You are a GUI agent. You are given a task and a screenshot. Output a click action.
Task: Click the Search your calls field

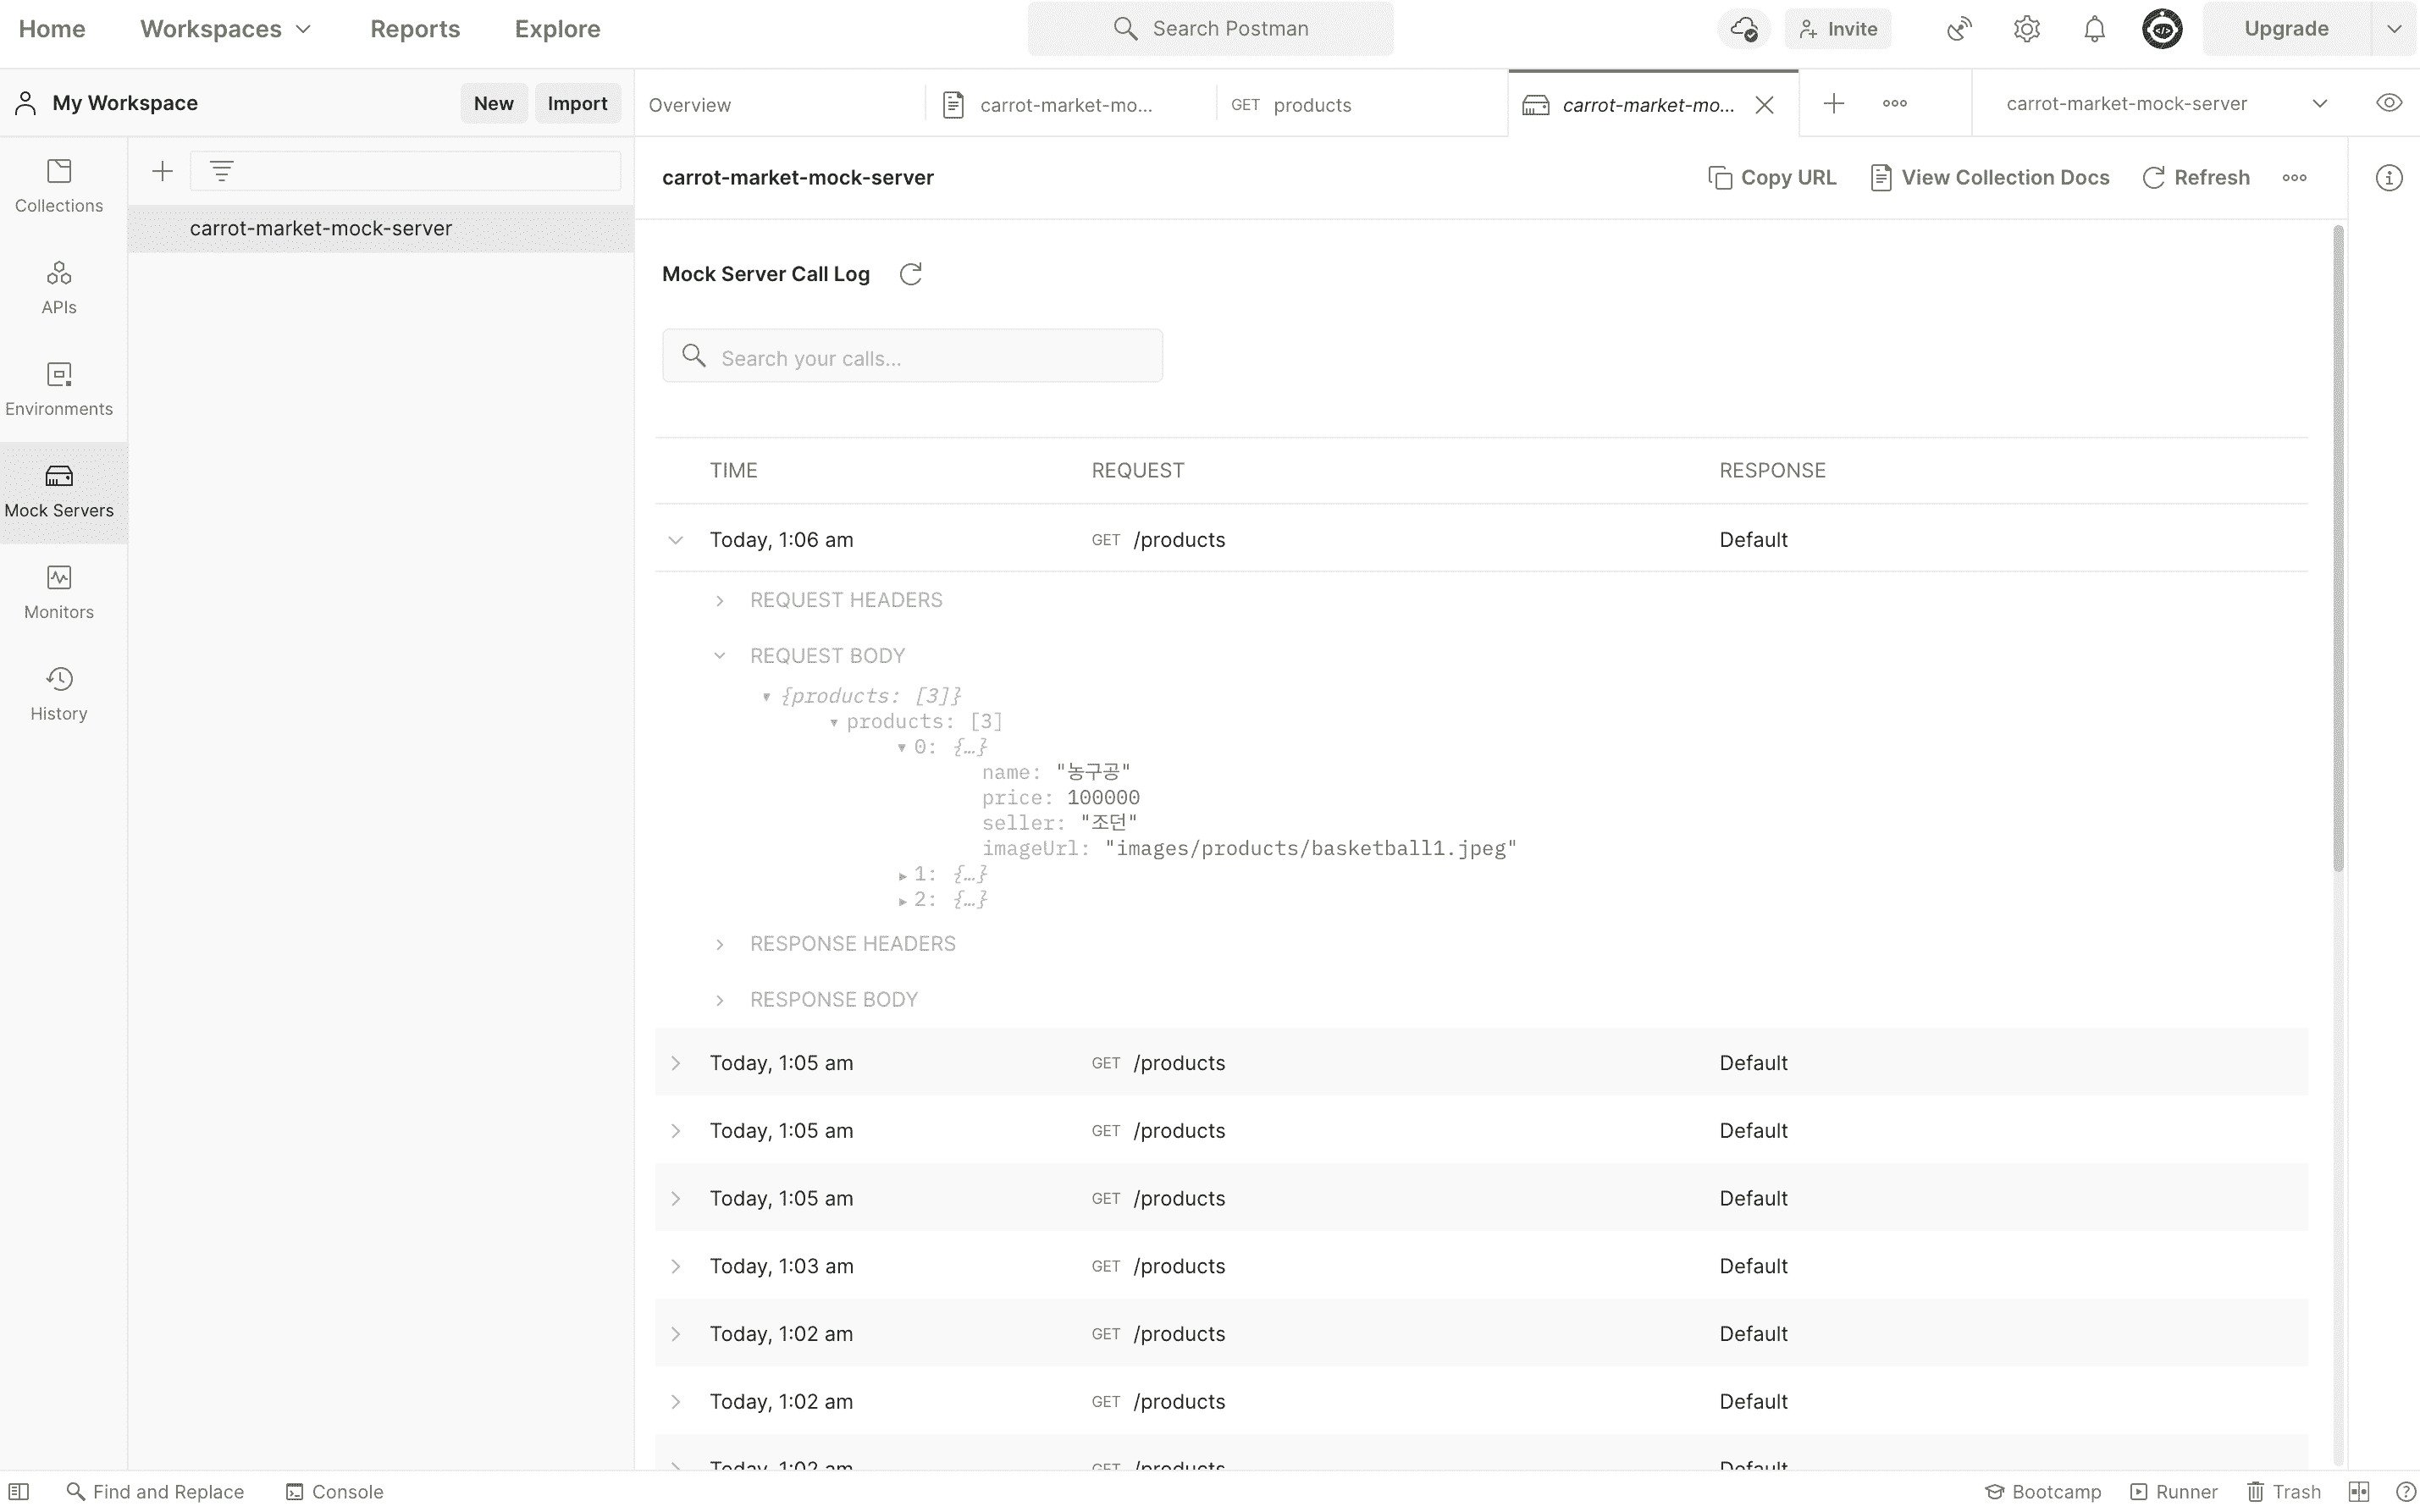[x=912, y=357]
